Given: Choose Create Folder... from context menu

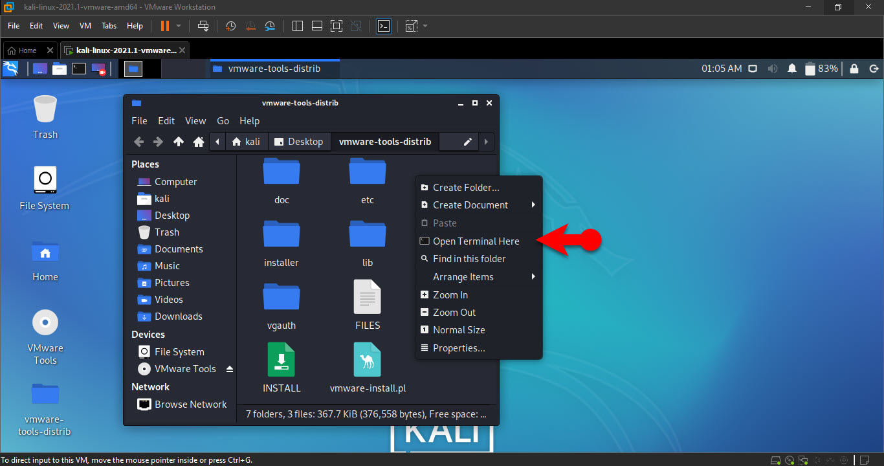Looking at the screenshot, I should click(x=478, y=188).
